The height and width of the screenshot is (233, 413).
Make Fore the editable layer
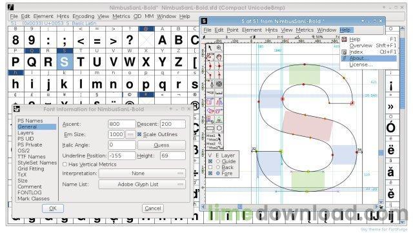[218, 173]
